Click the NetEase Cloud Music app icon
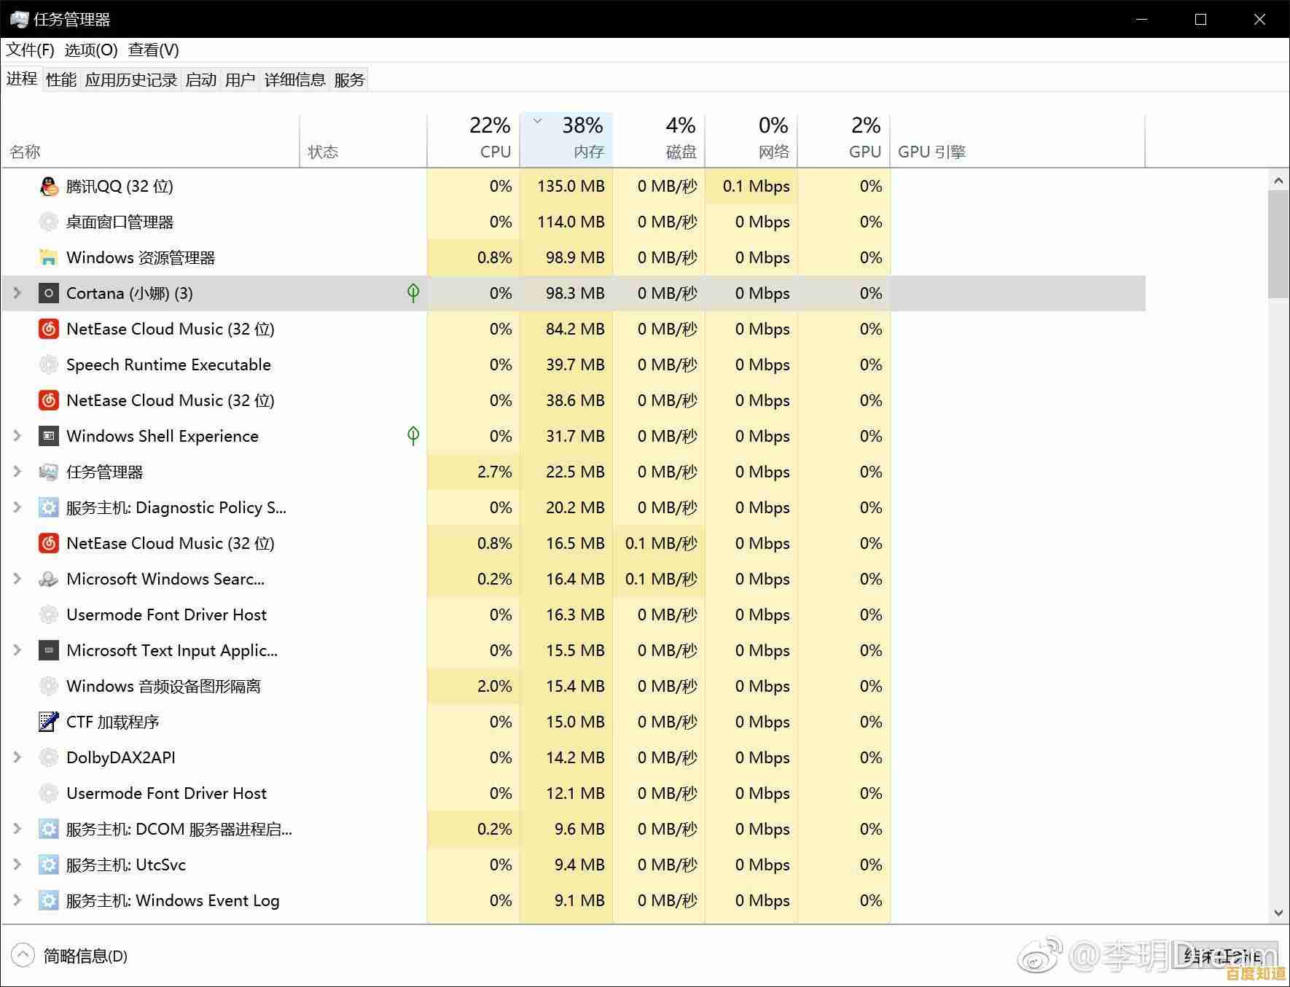Screen dimensions: 1290x987 [47, 329]
